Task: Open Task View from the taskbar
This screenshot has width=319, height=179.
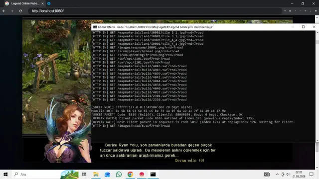Action: (x=84, y=175)
